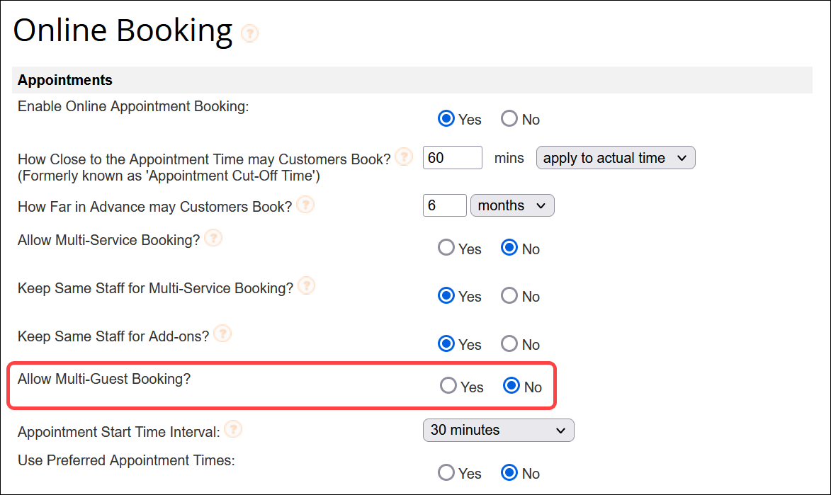Screen dimensions: 831x495
Task: Click the 'Allow Multi-Guest Booking?' label
Action: 104,379
